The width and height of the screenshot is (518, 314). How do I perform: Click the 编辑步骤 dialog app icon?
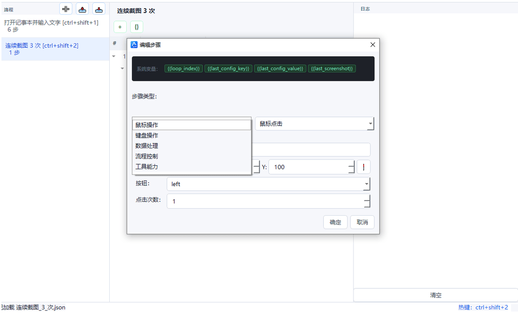click(134, 45)
